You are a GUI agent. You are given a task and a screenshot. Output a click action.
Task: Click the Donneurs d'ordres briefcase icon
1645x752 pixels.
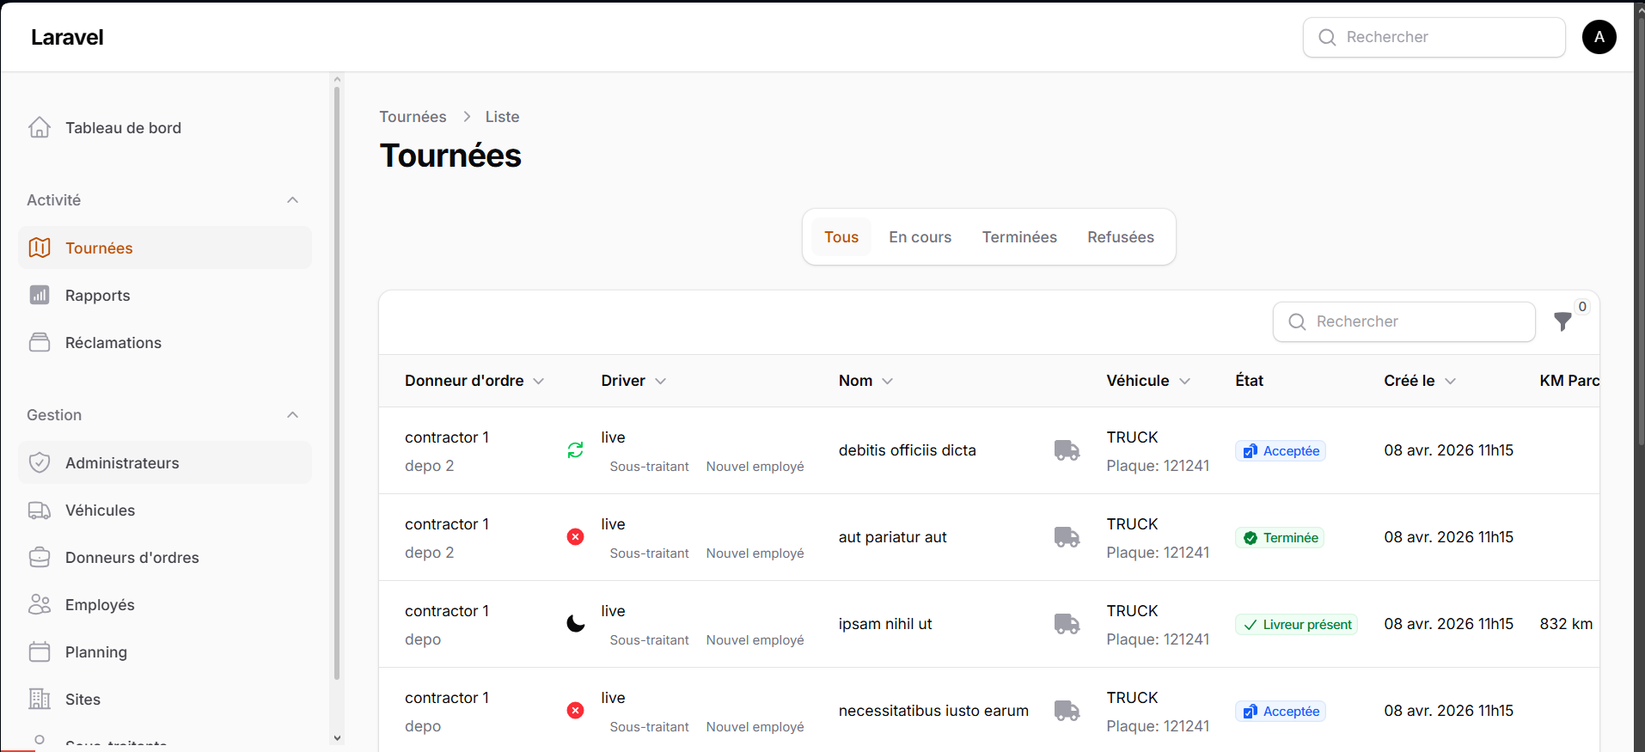pos(40,557)
